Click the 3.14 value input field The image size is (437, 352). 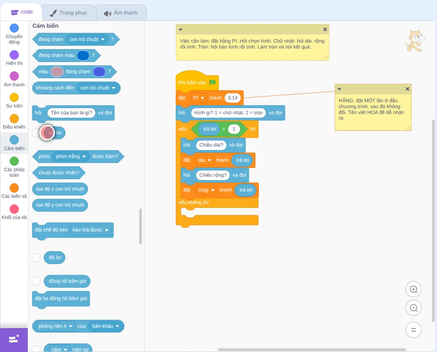(232, 98)
